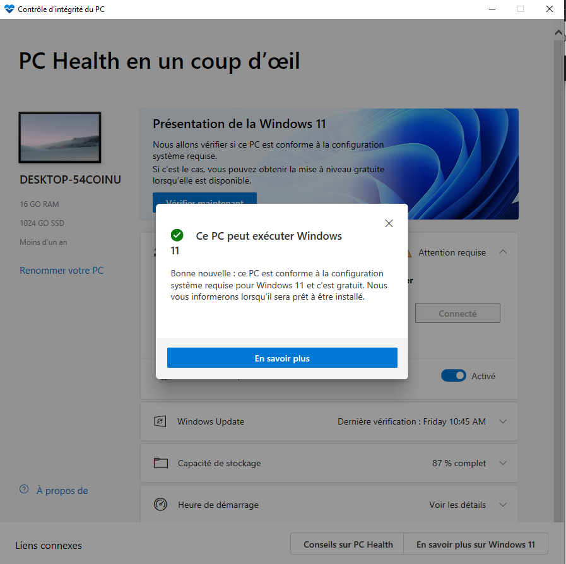The height and width of the screenshot is (564, 566).
Task: Open the À propos de link
Action: tap(62, 490)
